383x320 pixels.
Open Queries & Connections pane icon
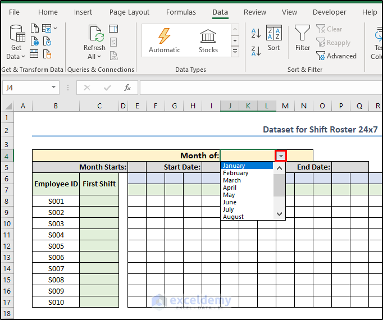(x=113, y=29)
